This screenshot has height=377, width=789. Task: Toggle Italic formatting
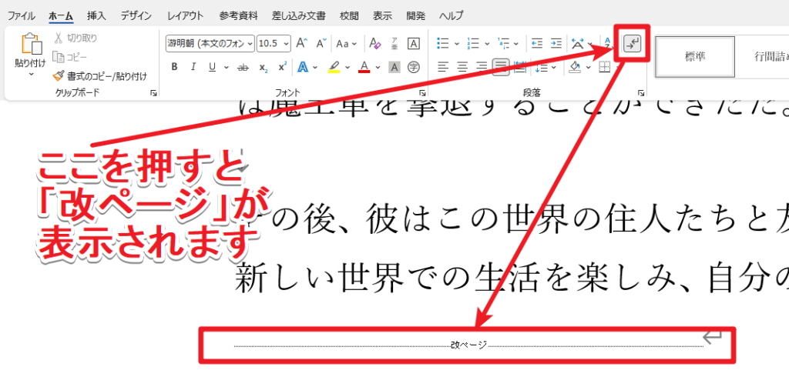coord(193,67)
